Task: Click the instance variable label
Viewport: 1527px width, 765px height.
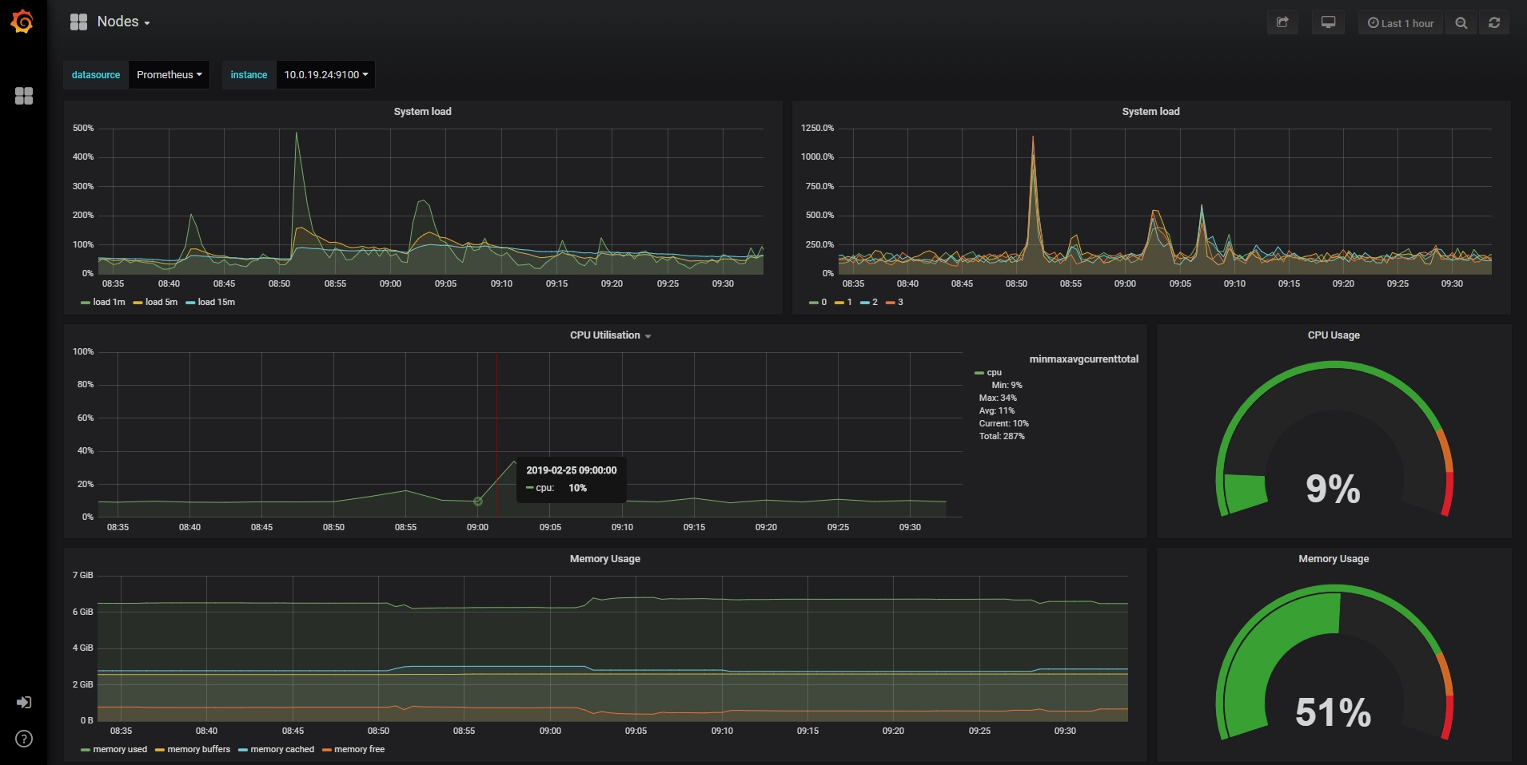Action: pyautogui.click(x=249, y=74)
